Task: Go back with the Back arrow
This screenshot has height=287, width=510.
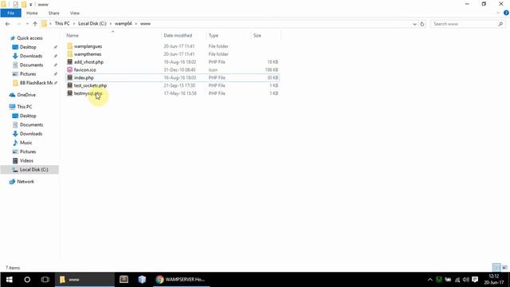Action: (x=7, y=24)
